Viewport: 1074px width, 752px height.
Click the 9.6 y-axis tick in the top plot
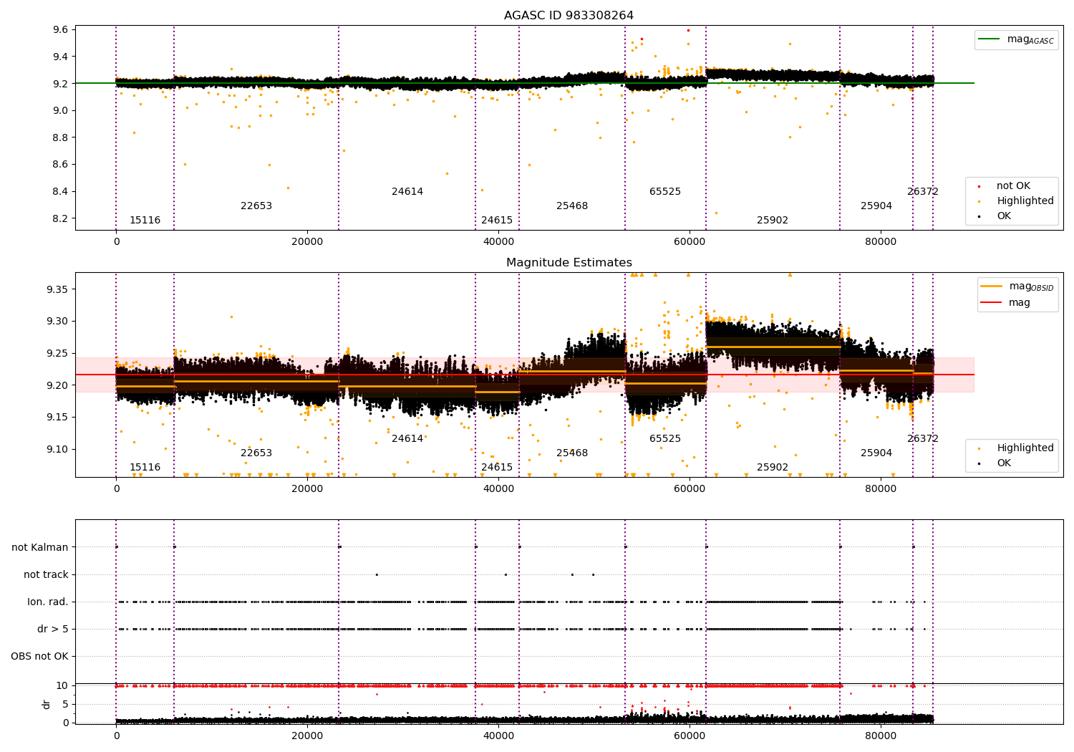tap(61, 30)
